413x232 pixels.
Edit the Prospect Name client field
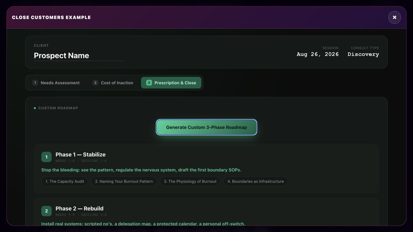click(x=79, y=55)
